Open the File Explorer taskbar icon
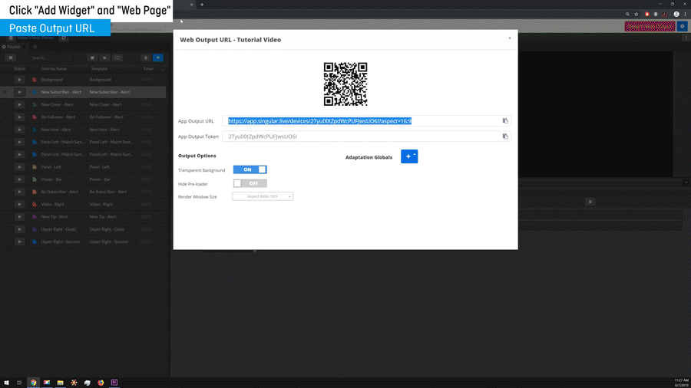 [x=61, y=383]
